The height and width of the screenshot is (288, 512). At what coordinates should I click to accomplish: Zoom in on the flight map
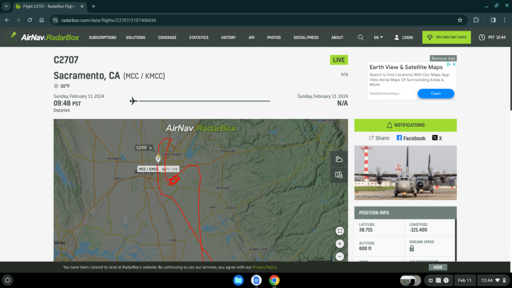click(339, 244)
